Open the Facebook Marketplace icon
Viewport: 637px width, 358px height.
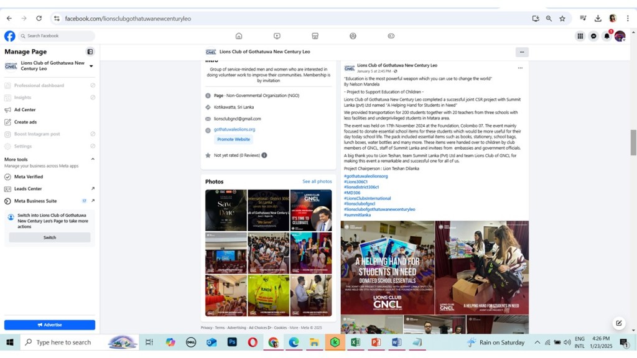[x=315, y=35]
